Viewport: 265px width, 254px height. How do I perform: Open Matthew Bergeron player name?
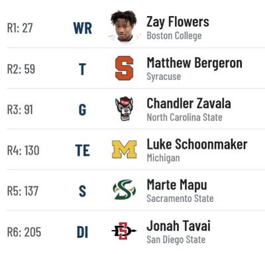pyautogui.click(x=195, y=63)
